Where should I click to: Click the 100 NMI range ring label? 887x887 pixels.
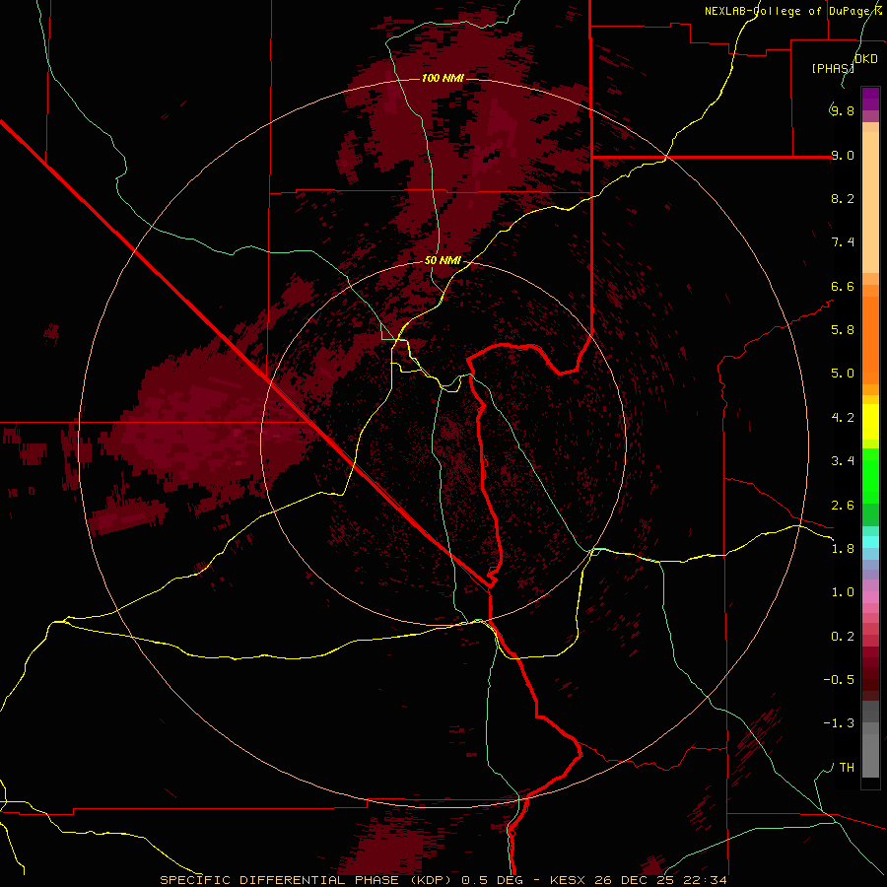tap(443, 78)
